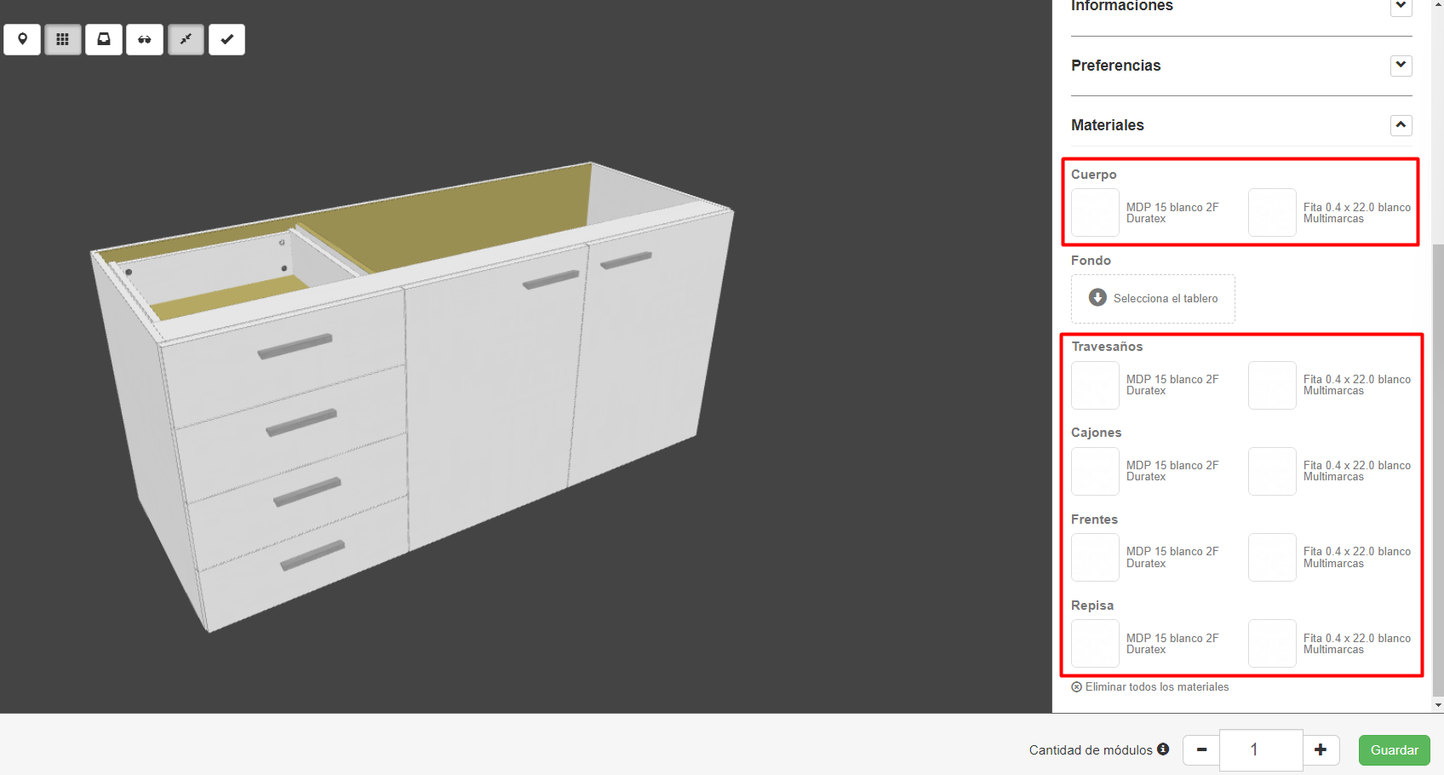Click the Cuerpo section label

tap(1093, 175)
